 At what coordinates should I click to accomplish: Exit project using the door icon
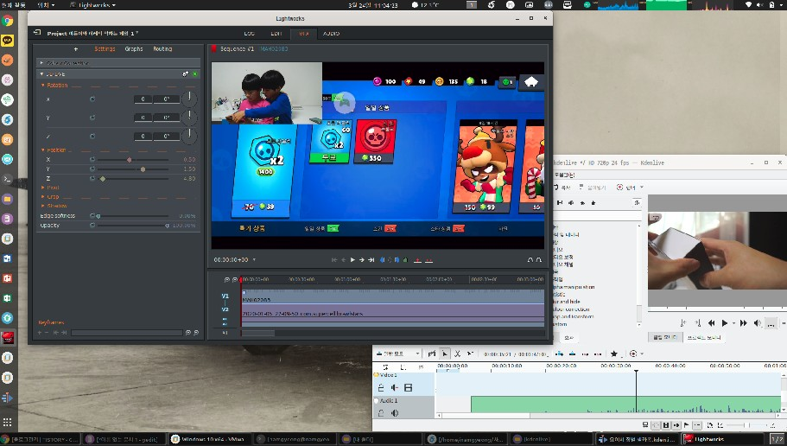pyautogui.click(x=36, y=33)
